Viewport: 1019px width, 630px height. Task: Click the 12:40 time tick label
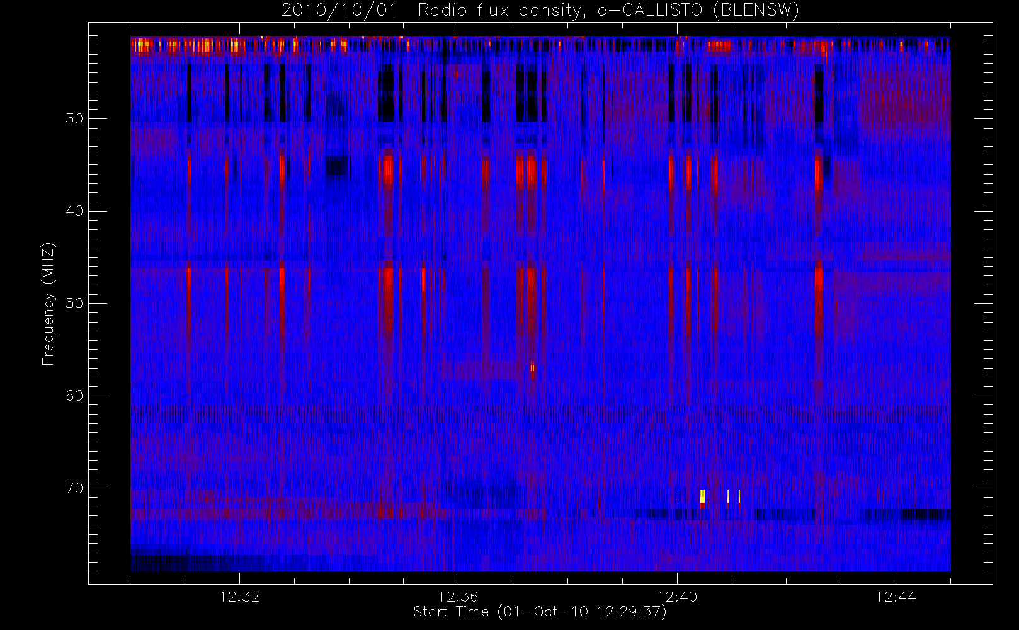point(676,597)
